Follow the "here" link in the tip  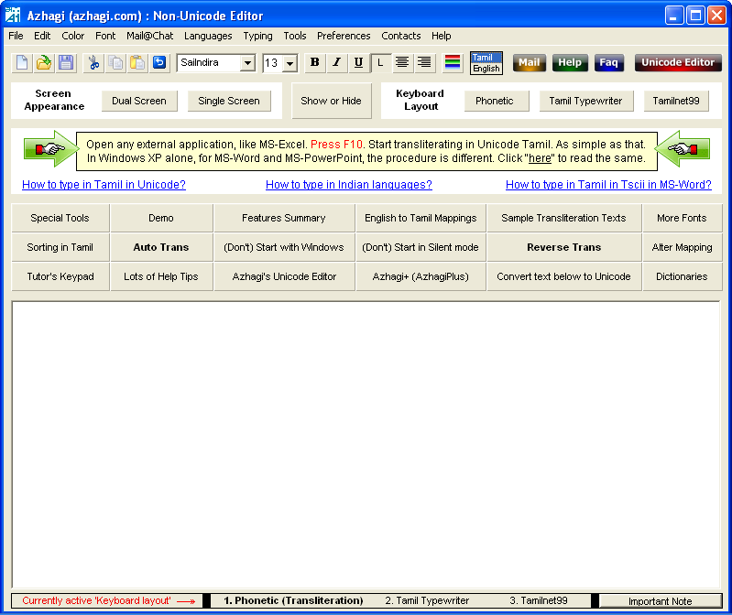tap(540, 158)
